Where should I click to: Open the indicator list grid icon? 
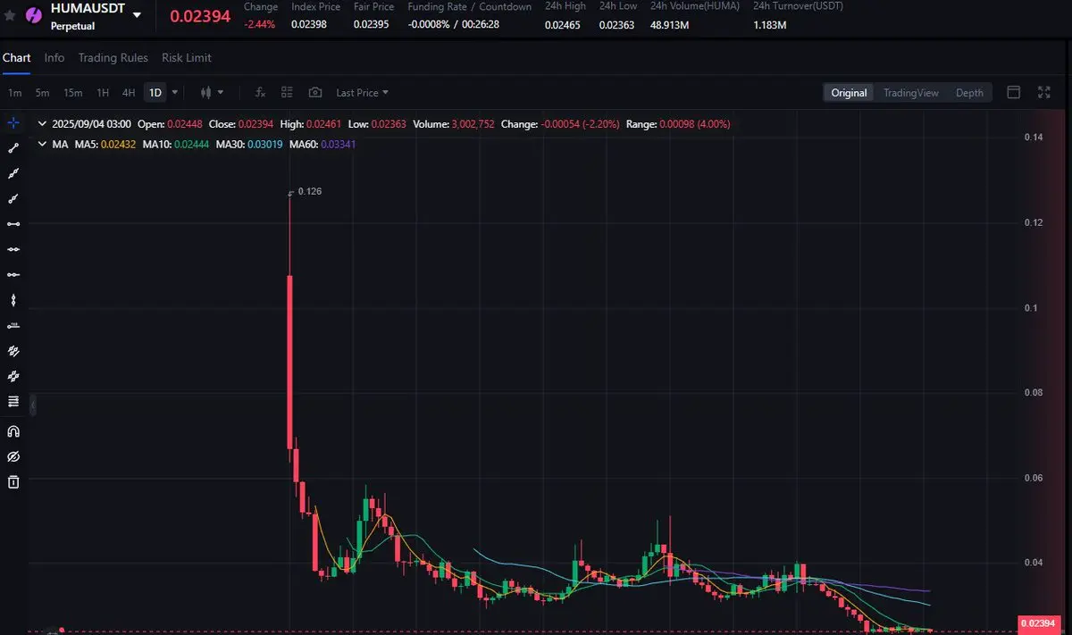[x=287, y=92]
